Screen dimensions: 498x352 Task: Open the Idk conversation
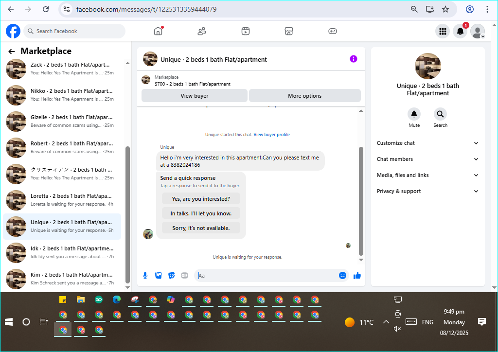coord(62,253)
